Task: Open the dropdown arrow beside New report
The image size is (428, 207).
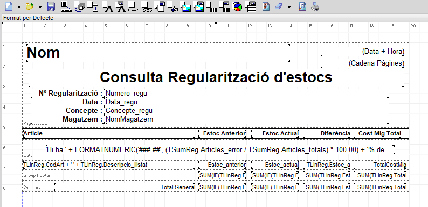Action: [19, 7]
